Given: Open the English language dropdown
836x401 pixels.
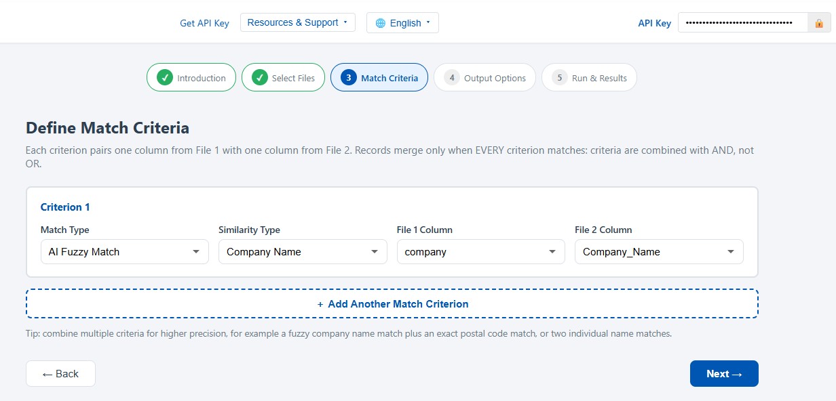Looking at the screenshot, I should coord(402,23).
